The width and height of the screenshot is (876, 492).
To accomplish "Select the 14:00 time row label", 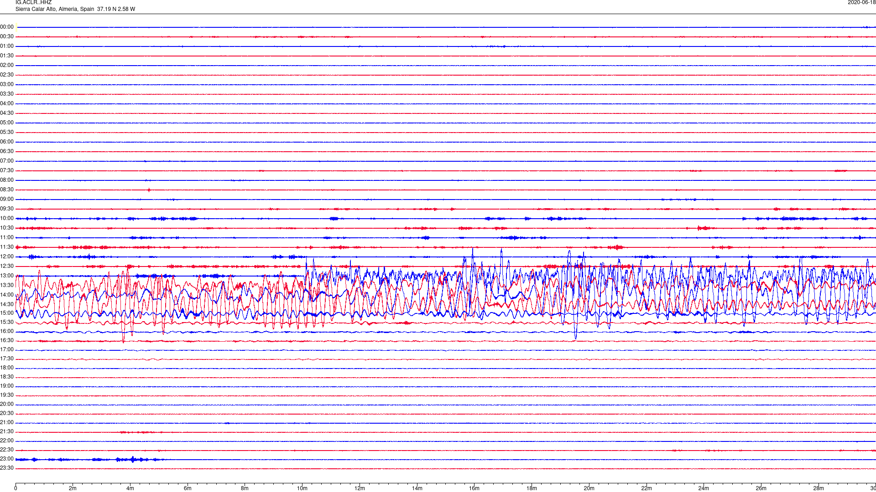I will point(7,295).
